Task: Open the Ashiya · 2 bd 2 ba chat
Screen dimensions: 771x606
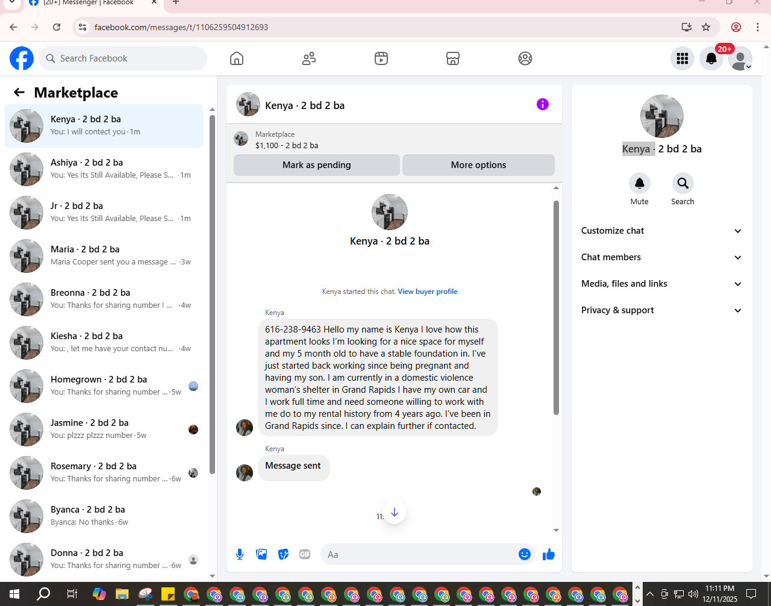Action: coord(104,169)
